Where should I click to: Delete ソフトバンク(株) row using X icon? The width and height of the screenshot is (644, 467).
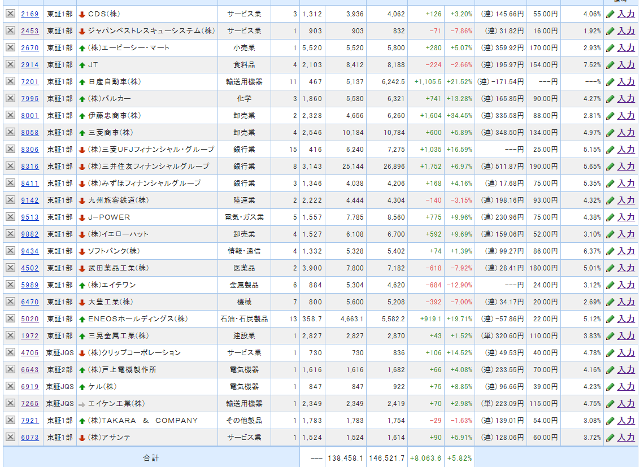coord(10,251)
